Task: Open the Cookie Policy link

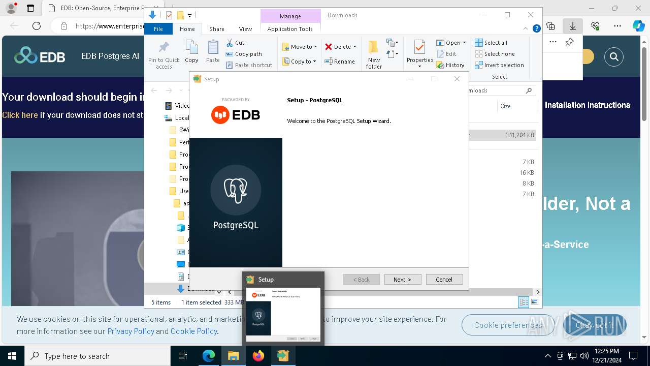Action: (194, 331)
